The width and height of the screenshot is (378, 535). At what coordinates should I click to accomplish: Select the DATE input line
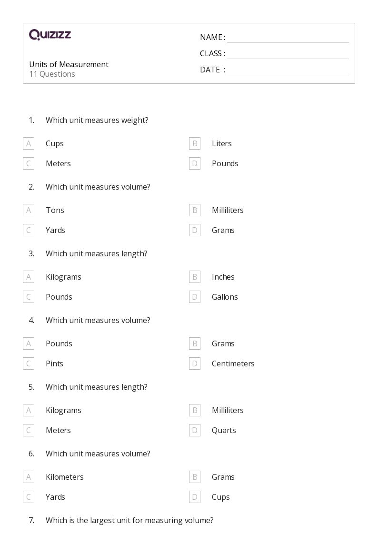(288, 71)
